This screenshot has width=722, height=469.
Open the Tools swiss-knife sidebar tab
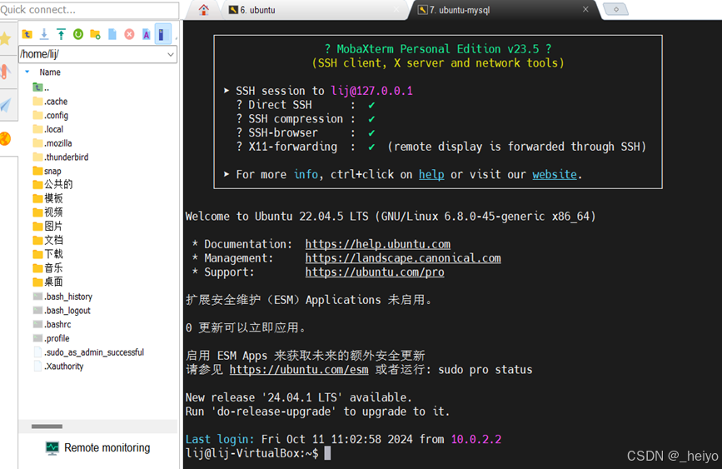click(x=5, y=72)
